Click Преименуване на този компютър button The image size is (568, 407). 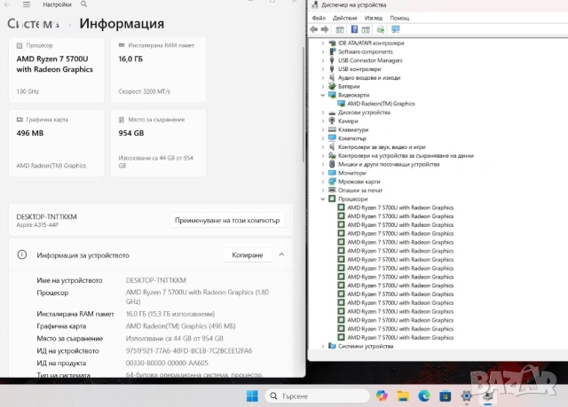227,220
